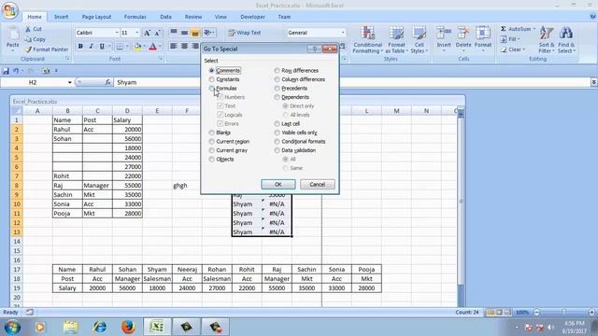Click the Office button logo

pyautogui.click(x=10, y=10)
